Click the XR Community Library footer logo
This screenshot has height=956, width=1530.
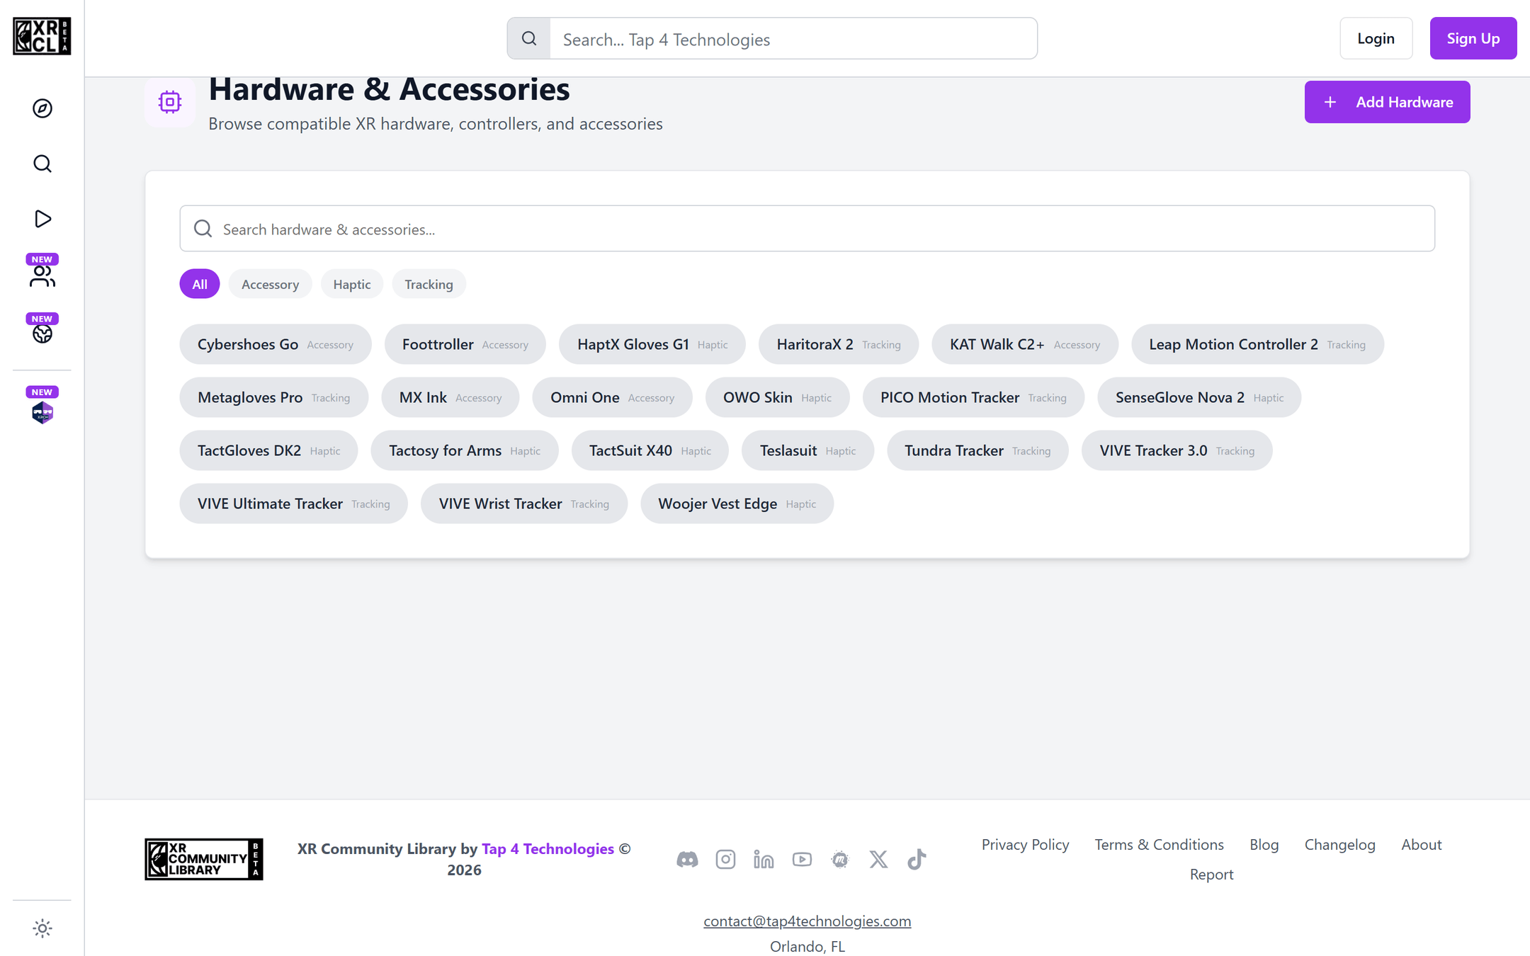coord(204,860)
